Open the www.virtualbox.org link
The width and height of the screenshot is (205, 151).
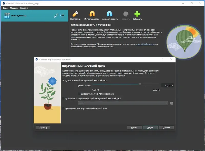145,44
